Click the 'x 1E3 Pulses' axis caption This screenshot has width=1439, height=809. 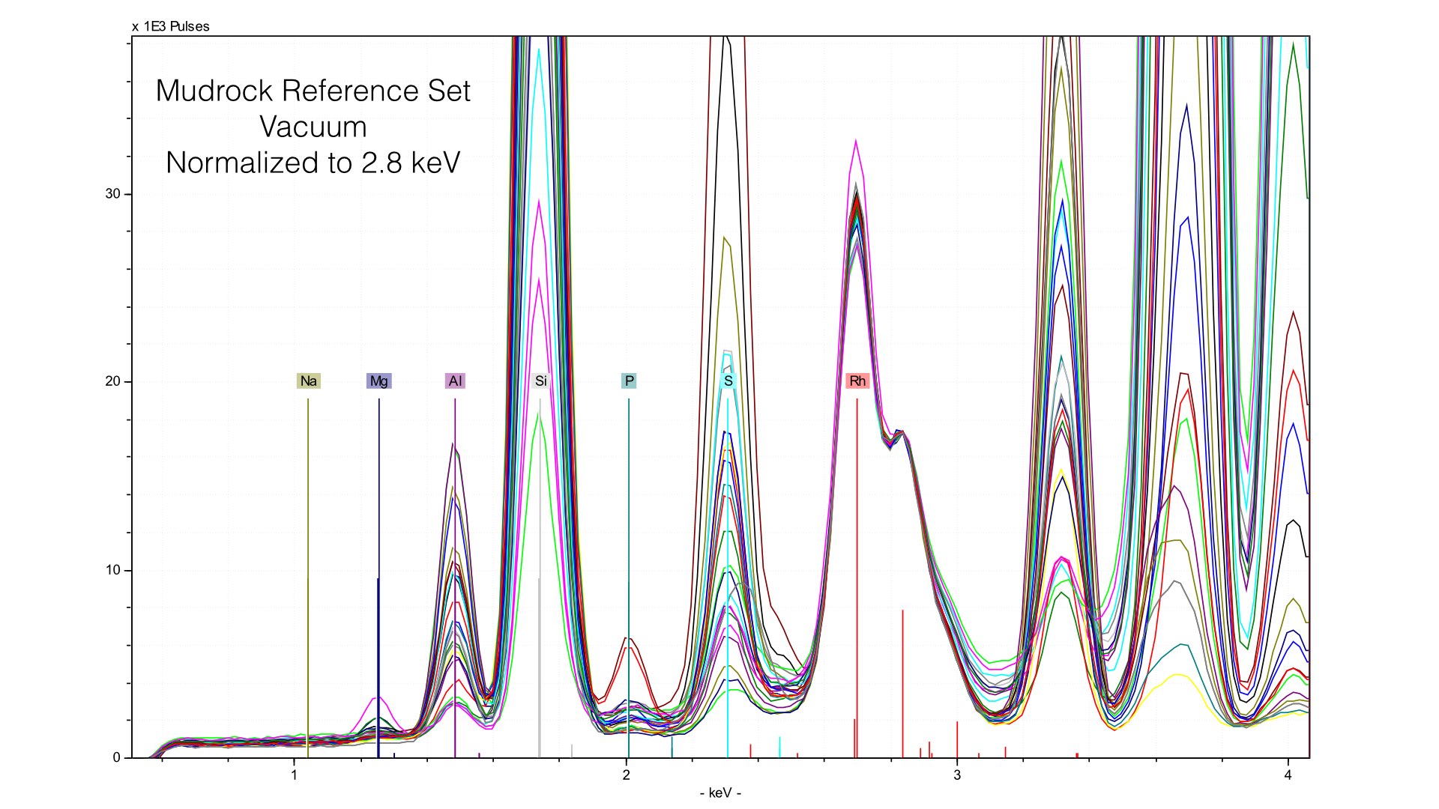[171, 27]
